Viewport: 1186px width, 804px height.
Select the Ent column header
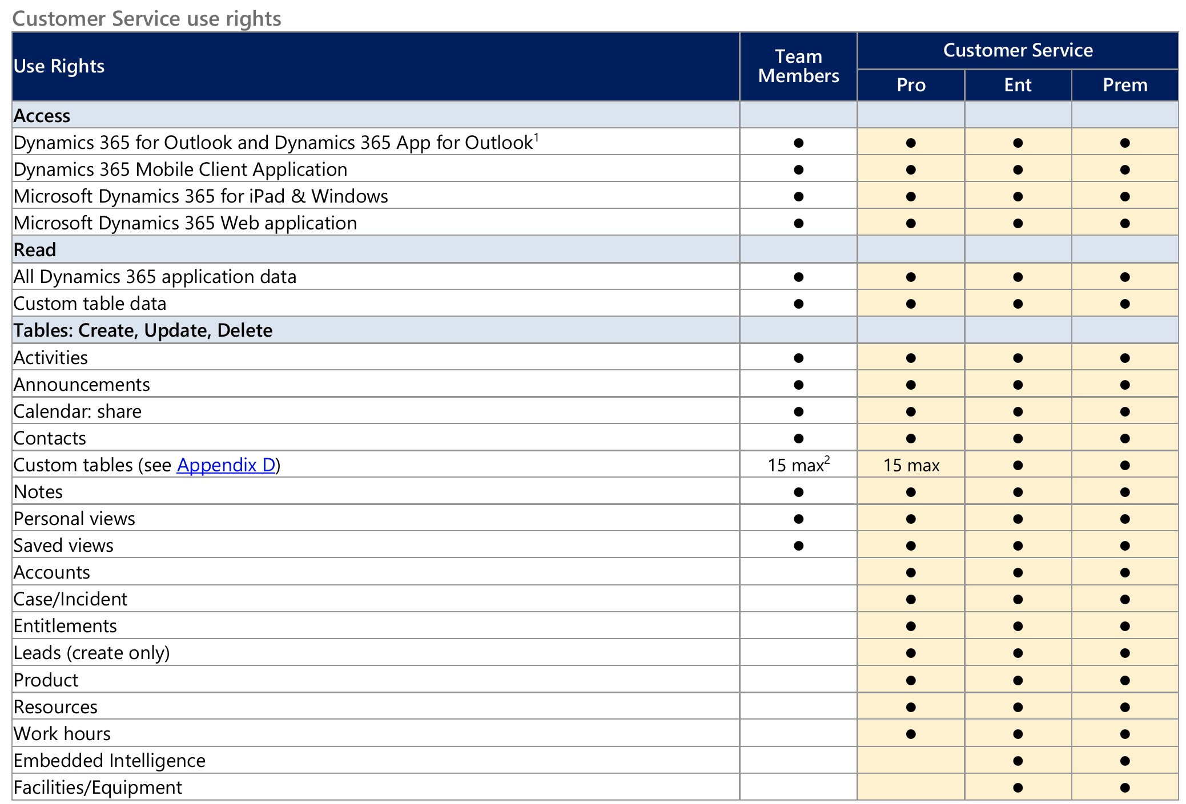[x=1017, y=85]
